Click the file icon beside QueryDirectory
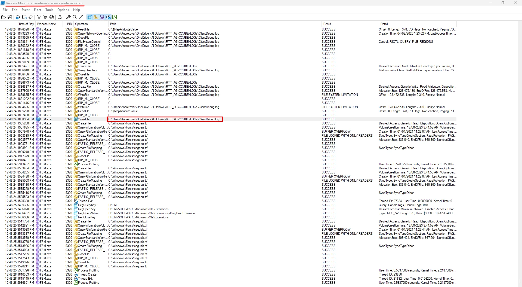 pos(76,70)
